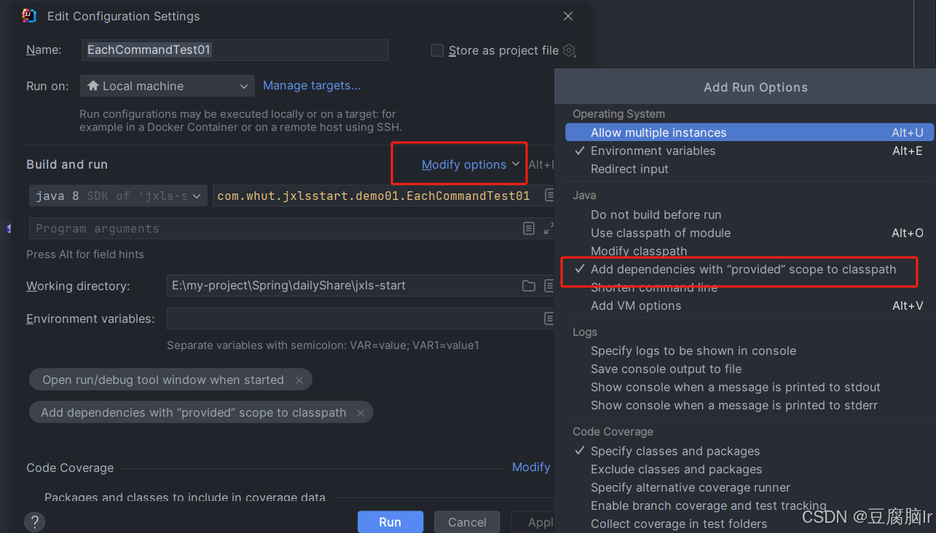Choose Exclude classes and packages option

(x=750, y=469)
